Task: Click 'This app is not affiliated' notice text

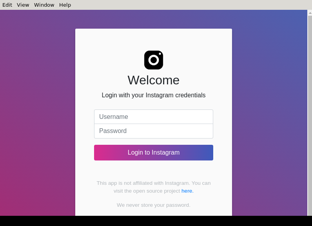Action: [154, 187]
